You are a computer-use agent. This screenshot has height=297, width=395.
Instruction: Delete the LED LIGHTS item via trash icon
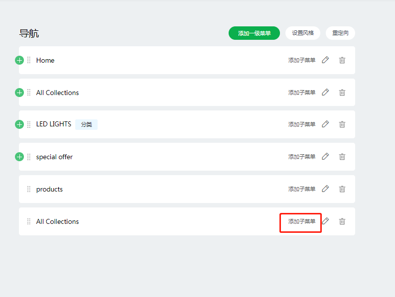click(x=342, y=124)
